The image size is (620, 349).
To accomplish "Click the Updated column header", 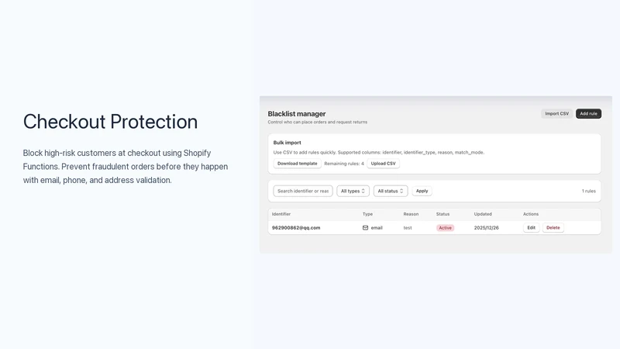I will [483, 214].
